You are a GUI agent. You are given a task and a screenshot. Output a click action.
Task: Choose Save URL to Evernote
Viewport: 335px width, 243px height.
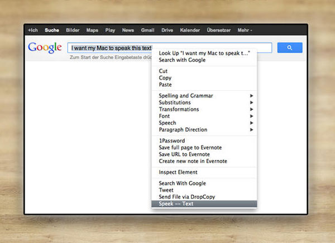tap(204, 154)
